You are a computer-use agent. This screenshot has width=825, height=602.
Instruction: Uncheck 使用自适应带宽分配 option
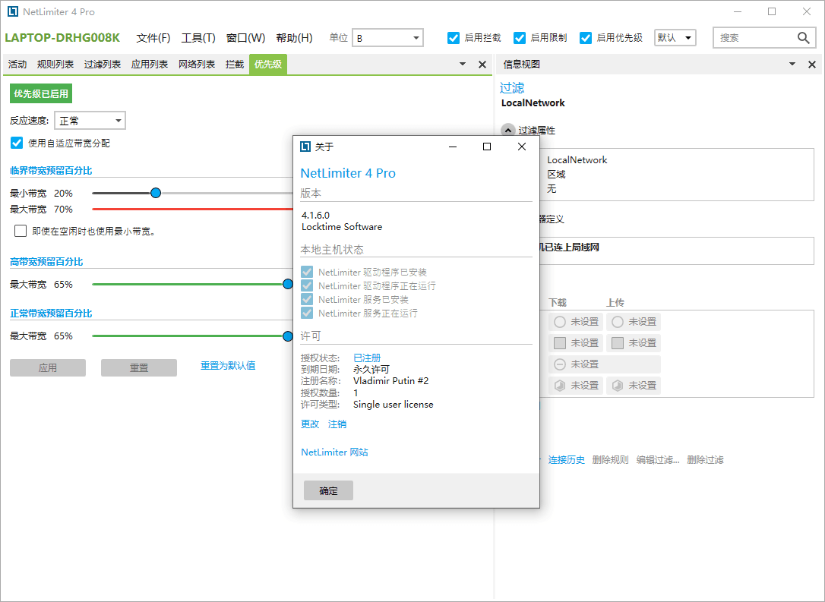pyautogui.click(x=17, y=143)
